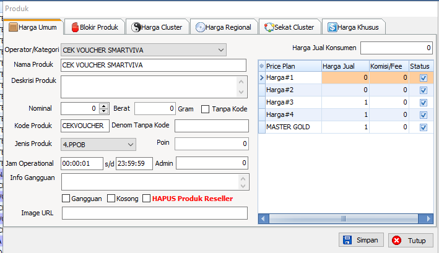Image resolution: width=439 pixels, height=253 pixels.
Task: Click the asterisk icon in grid header
Action: [x=261, y=66]
